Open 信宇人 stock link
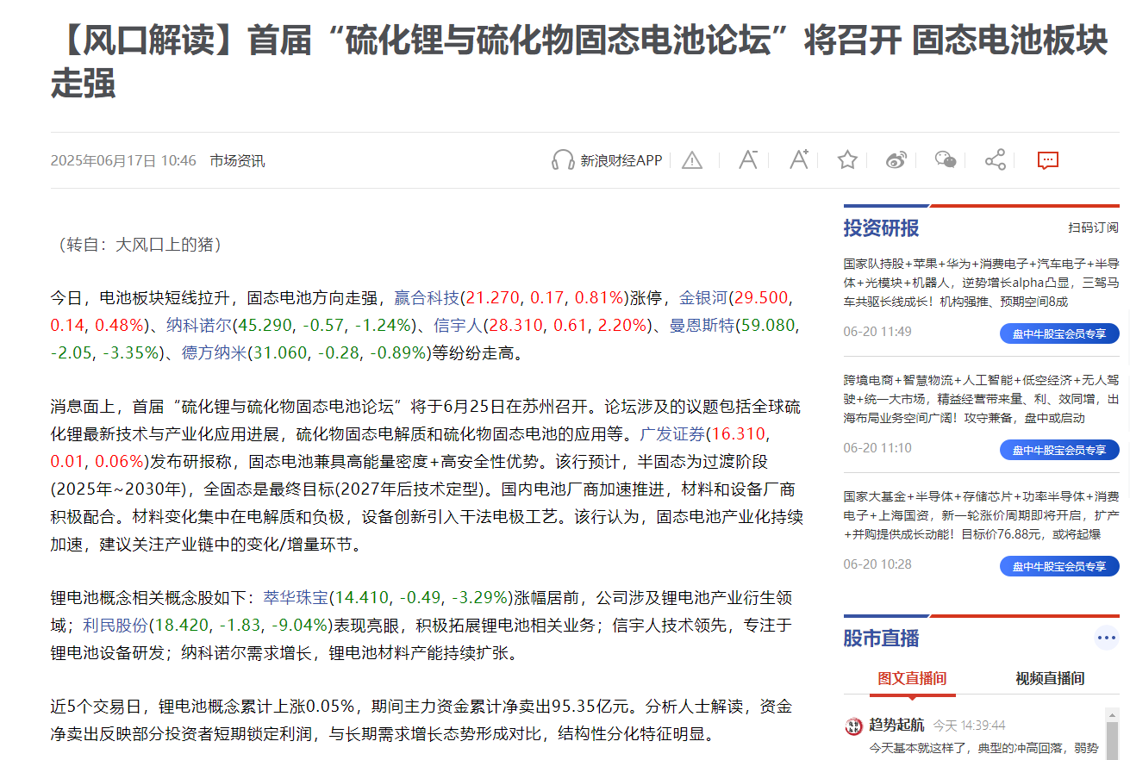This screenshot has width=1130, height=760. tap(459, 325)
